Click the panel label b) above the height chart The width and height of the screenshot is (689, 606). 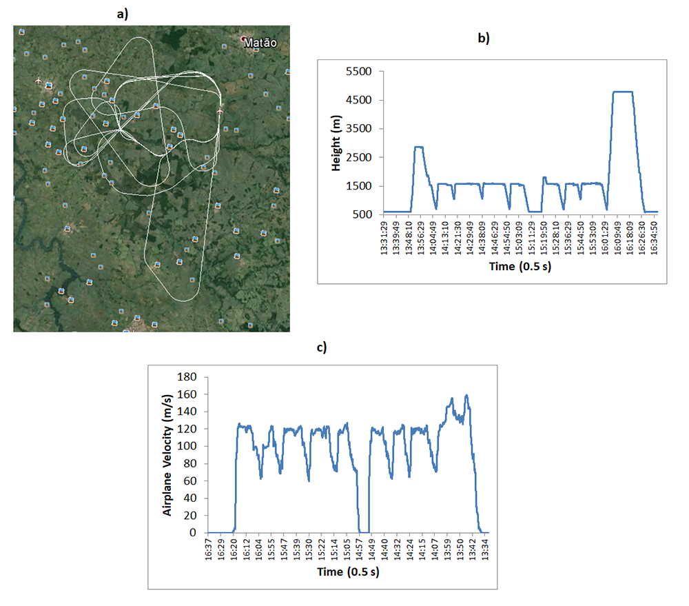click(x=480, y=38)
